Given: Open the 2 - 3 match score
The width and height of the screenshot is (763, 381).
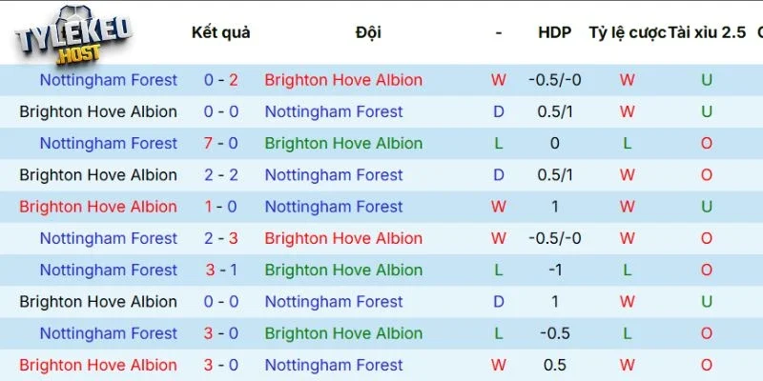Looking at the screenshot, I should point(220,238).
